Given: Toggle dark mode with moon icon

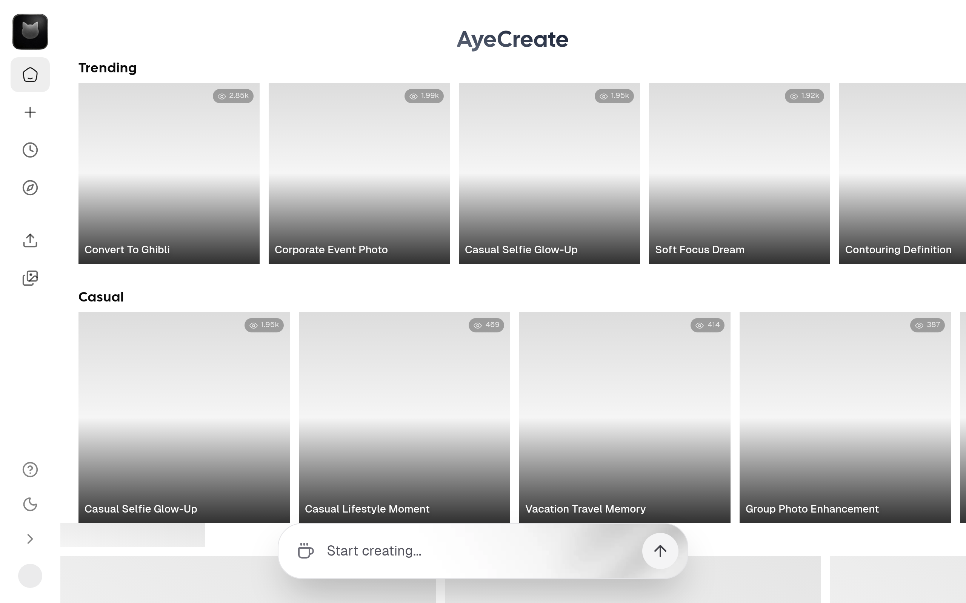Looking at the screenshot, I should pyautogui.click(x=30, y=505).
